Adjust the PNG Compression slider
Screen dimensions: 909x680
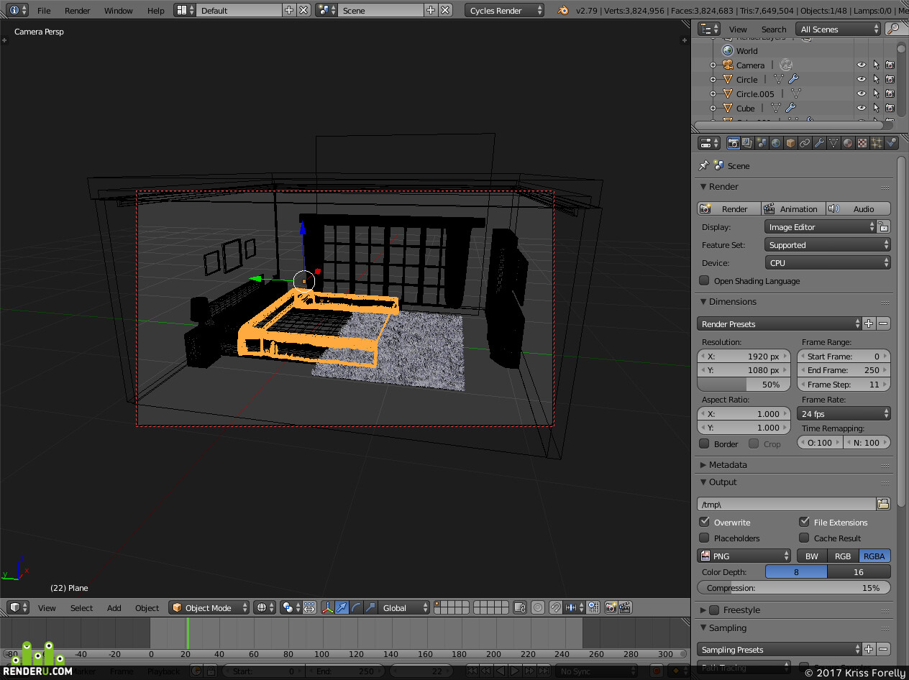tap(794, 587)
